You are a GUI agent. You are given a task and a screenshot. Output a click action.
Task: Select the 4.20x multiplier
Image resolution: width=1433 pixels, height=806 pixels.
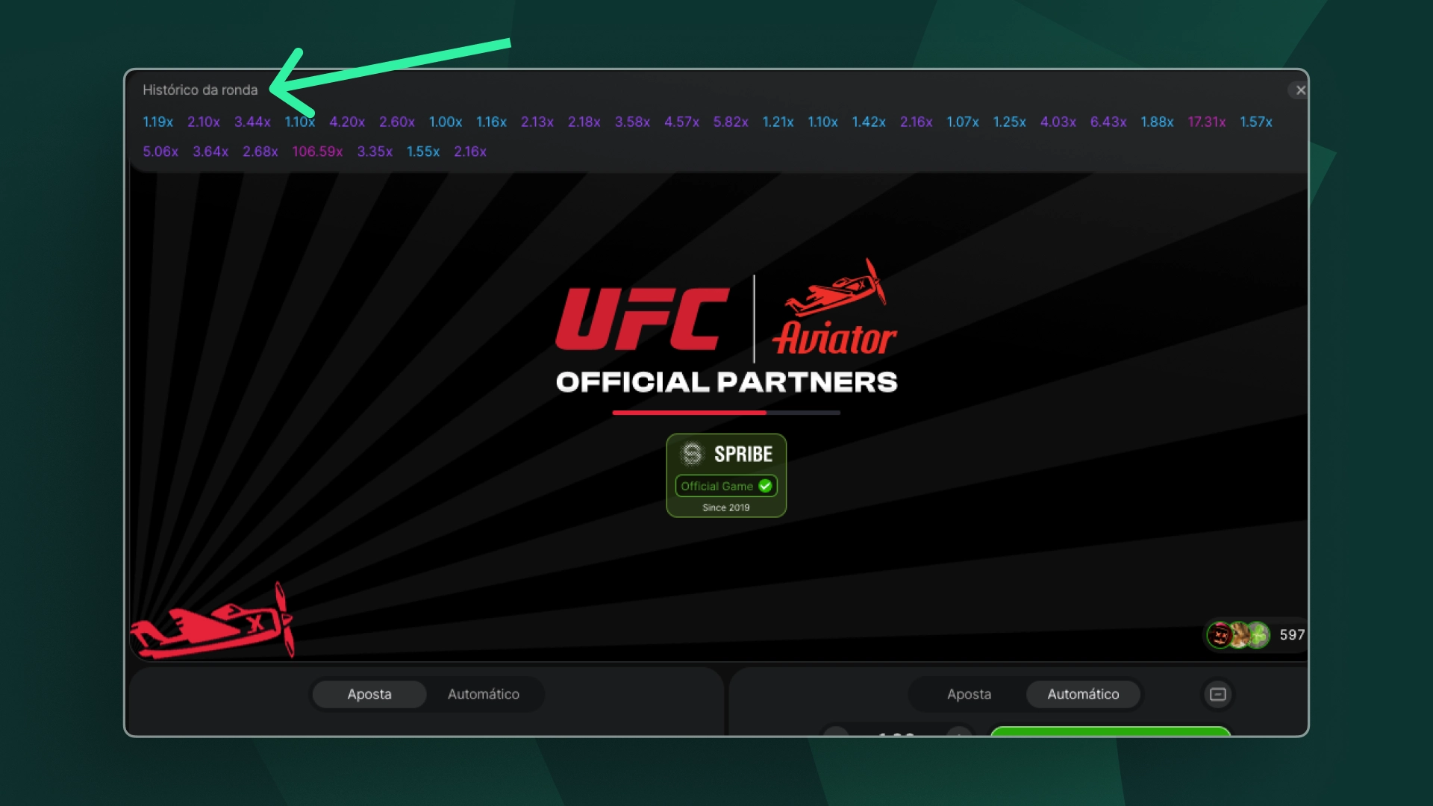(347, 122)
